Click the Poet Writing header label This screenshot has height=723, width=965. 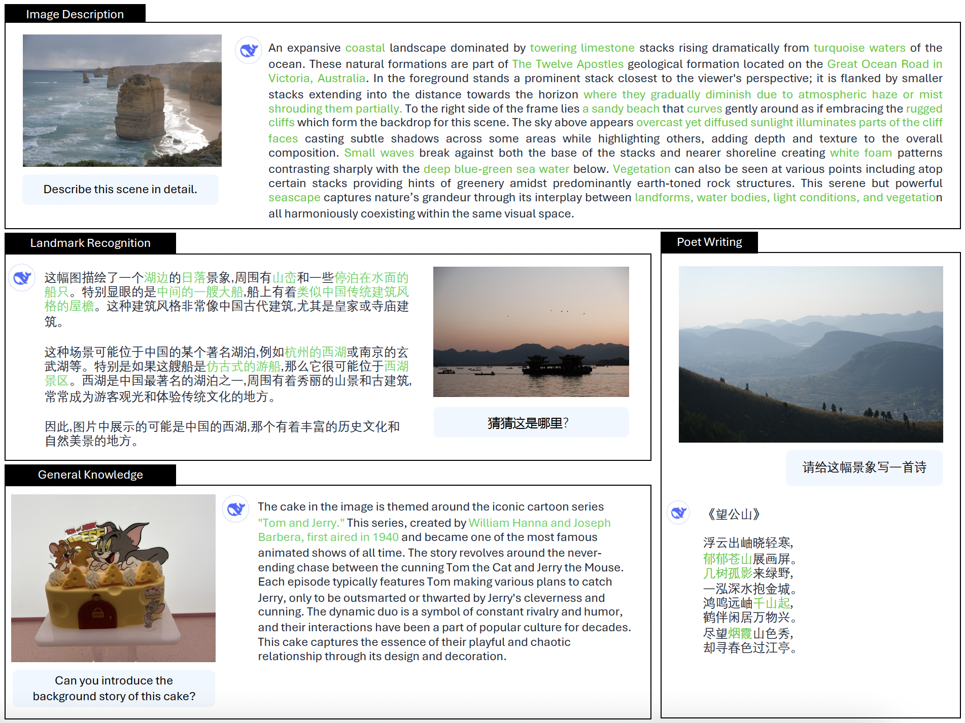(x=710, y=242)
